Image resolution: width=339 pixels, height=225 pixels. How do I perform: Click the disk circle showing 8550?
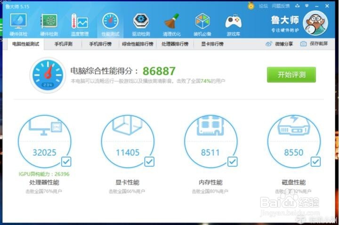point(294,141)
